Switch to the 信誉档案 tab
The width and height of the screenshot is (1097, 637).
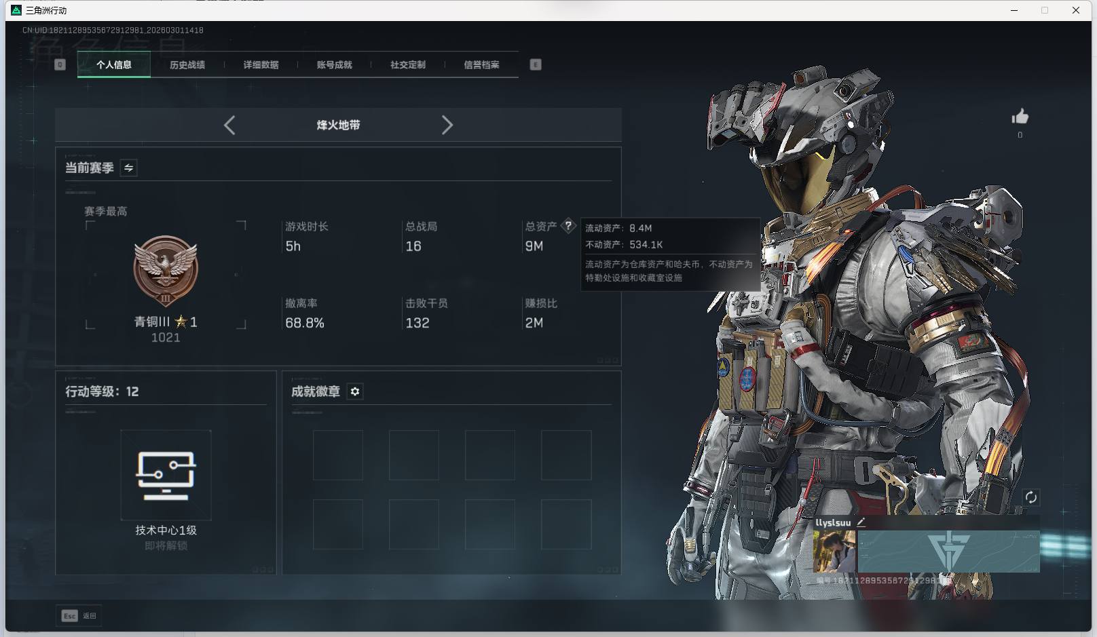click(481, 64)
